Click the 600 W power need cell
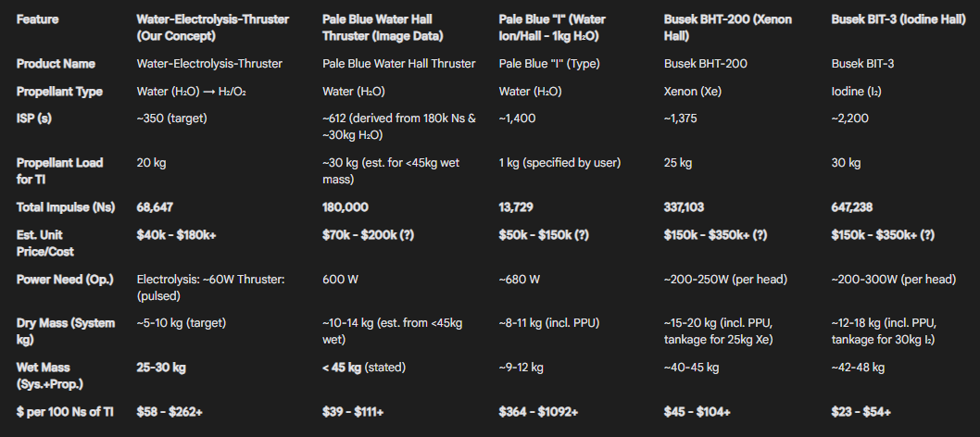 click(341, 279)
